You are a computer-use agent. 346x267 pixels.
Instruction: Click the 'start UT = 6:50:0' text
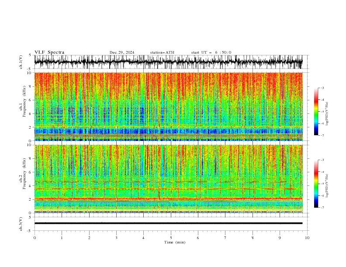(211, 52)
